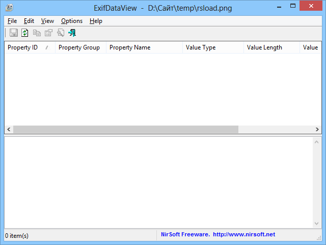Close the ExifDataView window
Image resolution: width=326 pixels, height=245 pixels.
pyautogui.click(x=311, y=6)
